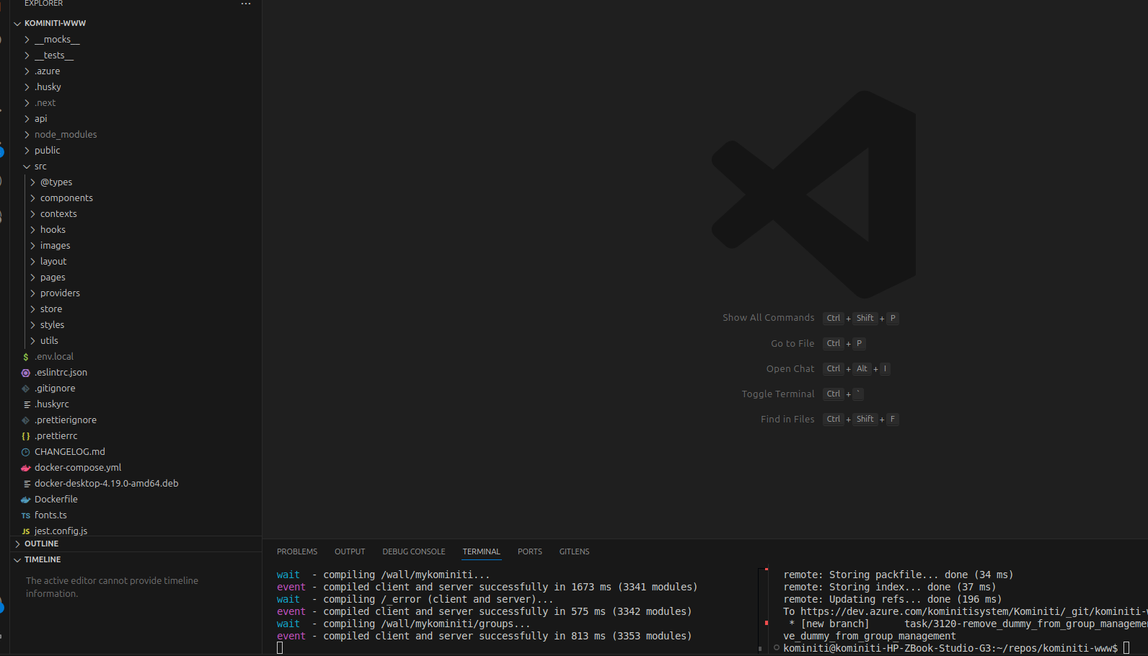Open the DEBUG CONSOLE tab
The height and width of the screenshot is (656, 1148).
[414, 551]
